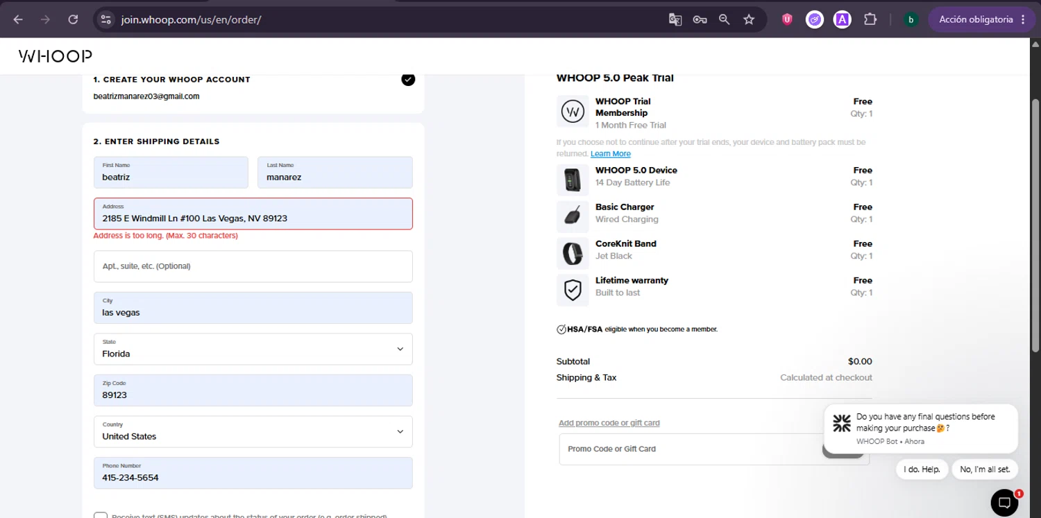Click the Basic Charger thumbnail

(x=573, y=217)
